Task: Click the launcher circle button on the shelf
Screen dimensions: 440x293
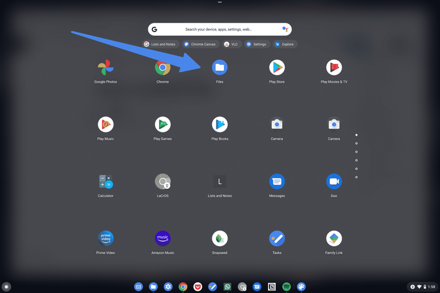Action: (x=6, y=287)
